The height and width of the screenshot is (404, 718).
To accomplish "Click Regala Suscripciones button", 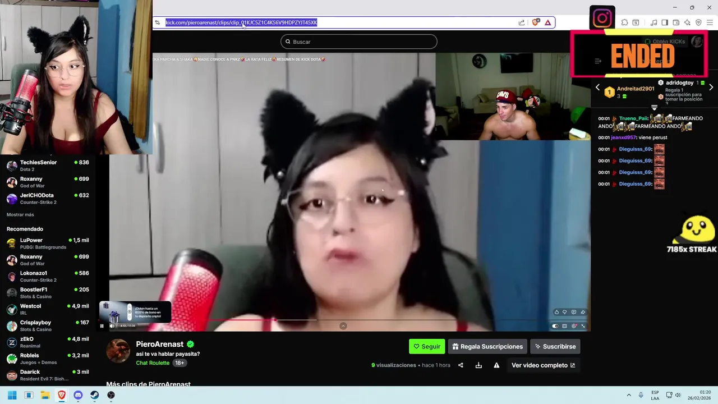I will (487, 346).
